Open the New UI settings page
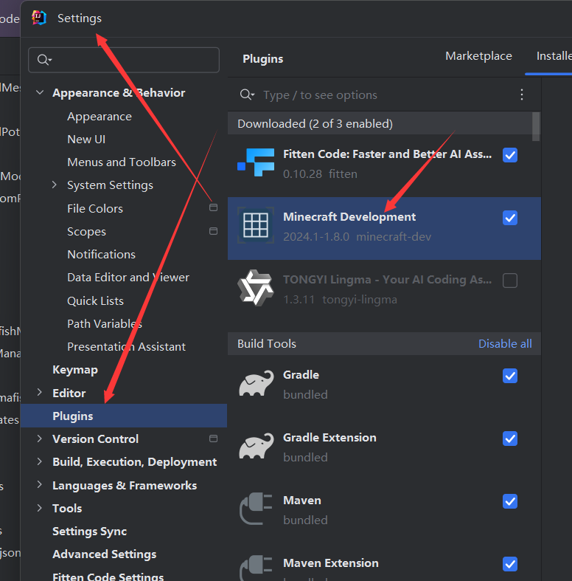The height and width of the screenshot is (581, 572). tap(86, 140)
